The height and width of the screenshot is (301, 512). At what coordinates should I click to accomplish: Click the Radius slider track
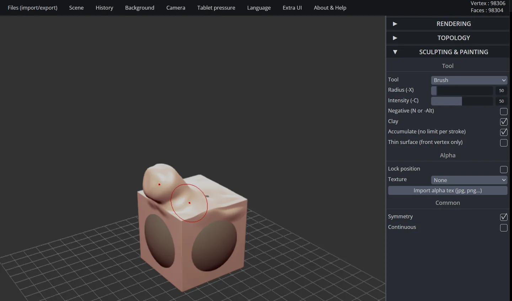click(462, 91)
